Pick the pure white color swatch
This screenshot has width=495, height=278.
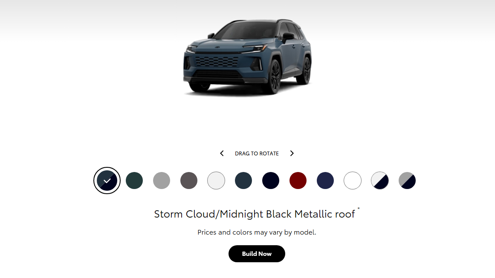point(353,181)
